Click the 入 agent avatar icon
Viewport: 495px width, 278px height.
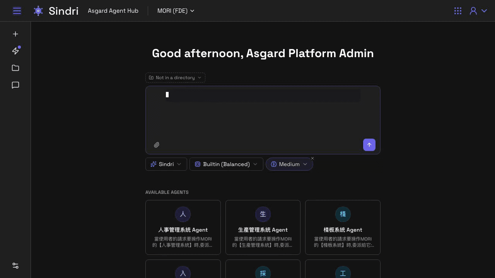[183, 273]
